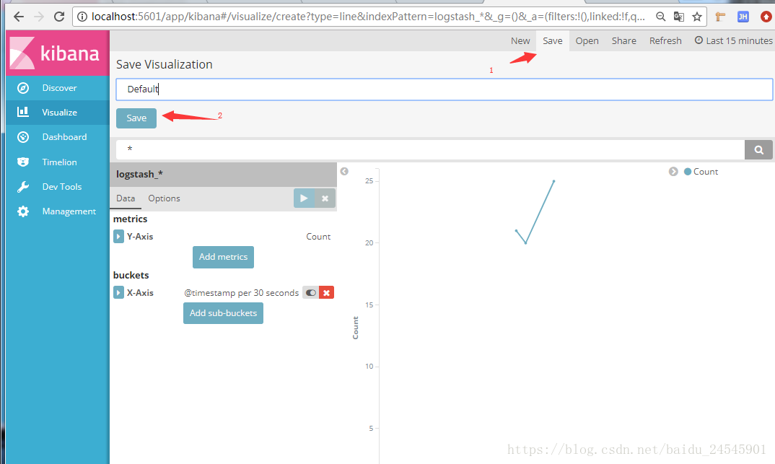Expand the Y-Axis metric settings
This screenshot has width=775, height=464.
click(x=118, y=236)
